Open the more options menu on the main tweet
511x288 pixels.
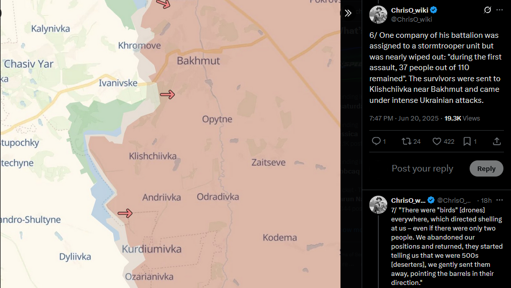click(499, 10)
